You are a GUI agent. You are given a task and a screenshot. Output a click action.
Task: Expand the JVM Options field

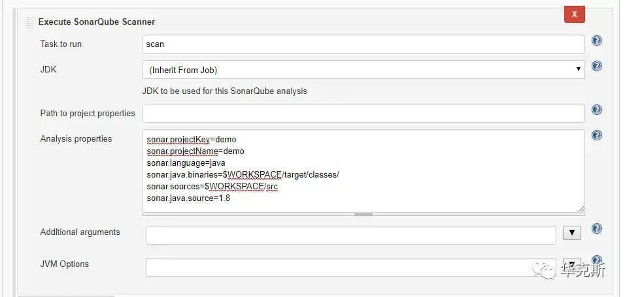(x=571, y=265)
